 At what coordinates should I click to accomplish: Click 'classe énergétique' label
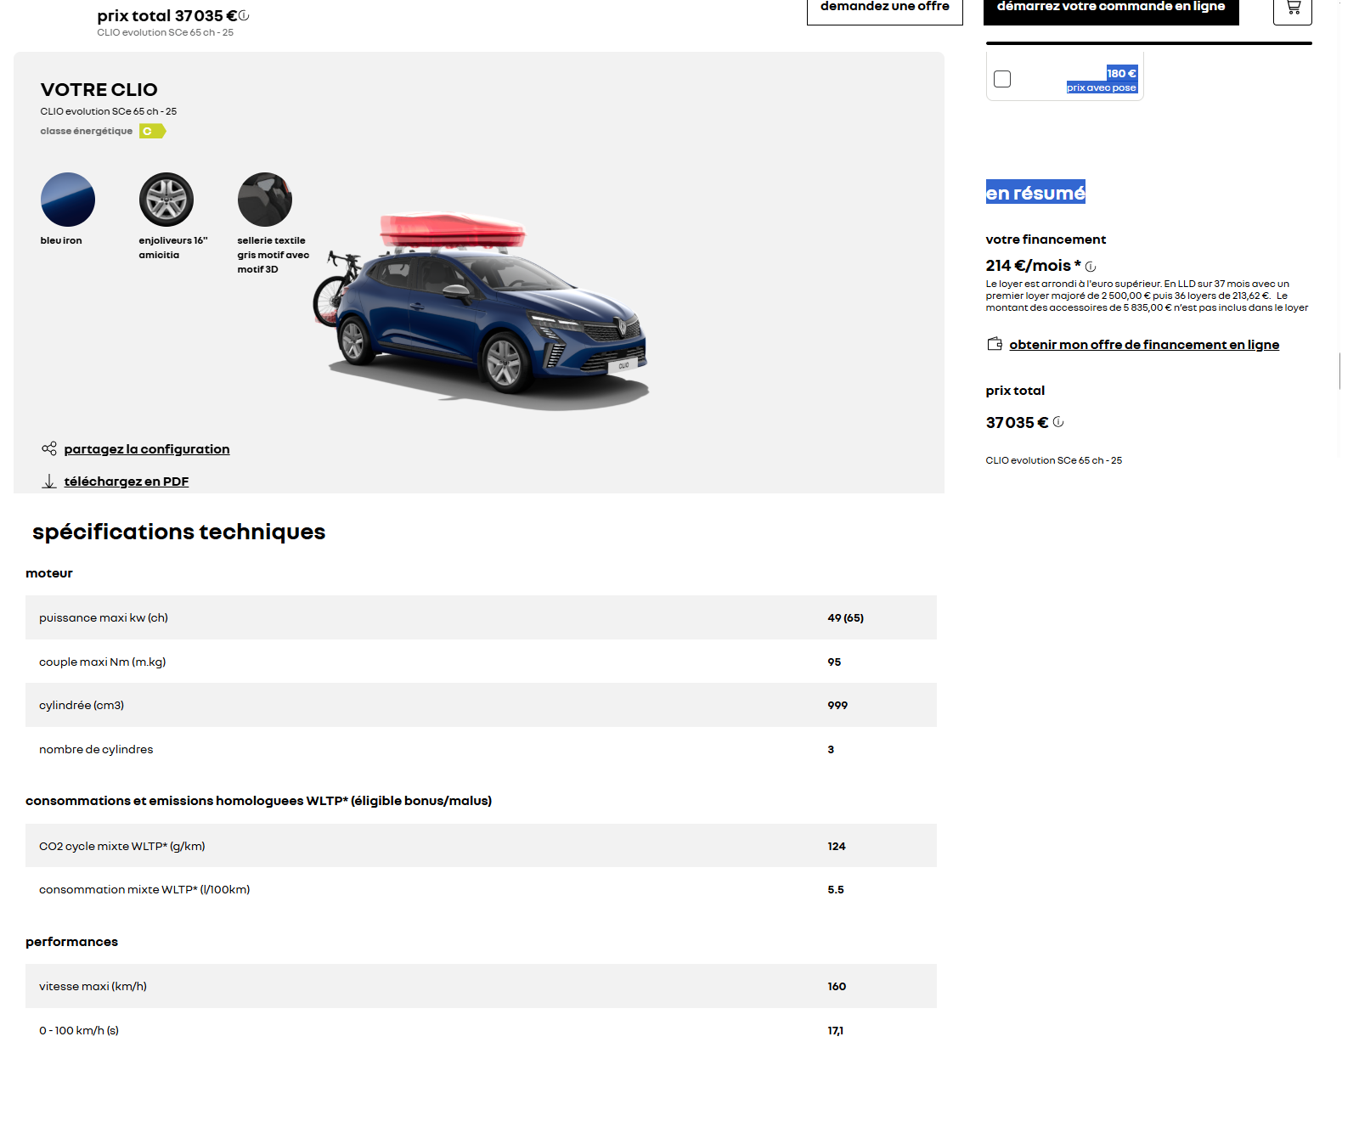coord(87,131)
